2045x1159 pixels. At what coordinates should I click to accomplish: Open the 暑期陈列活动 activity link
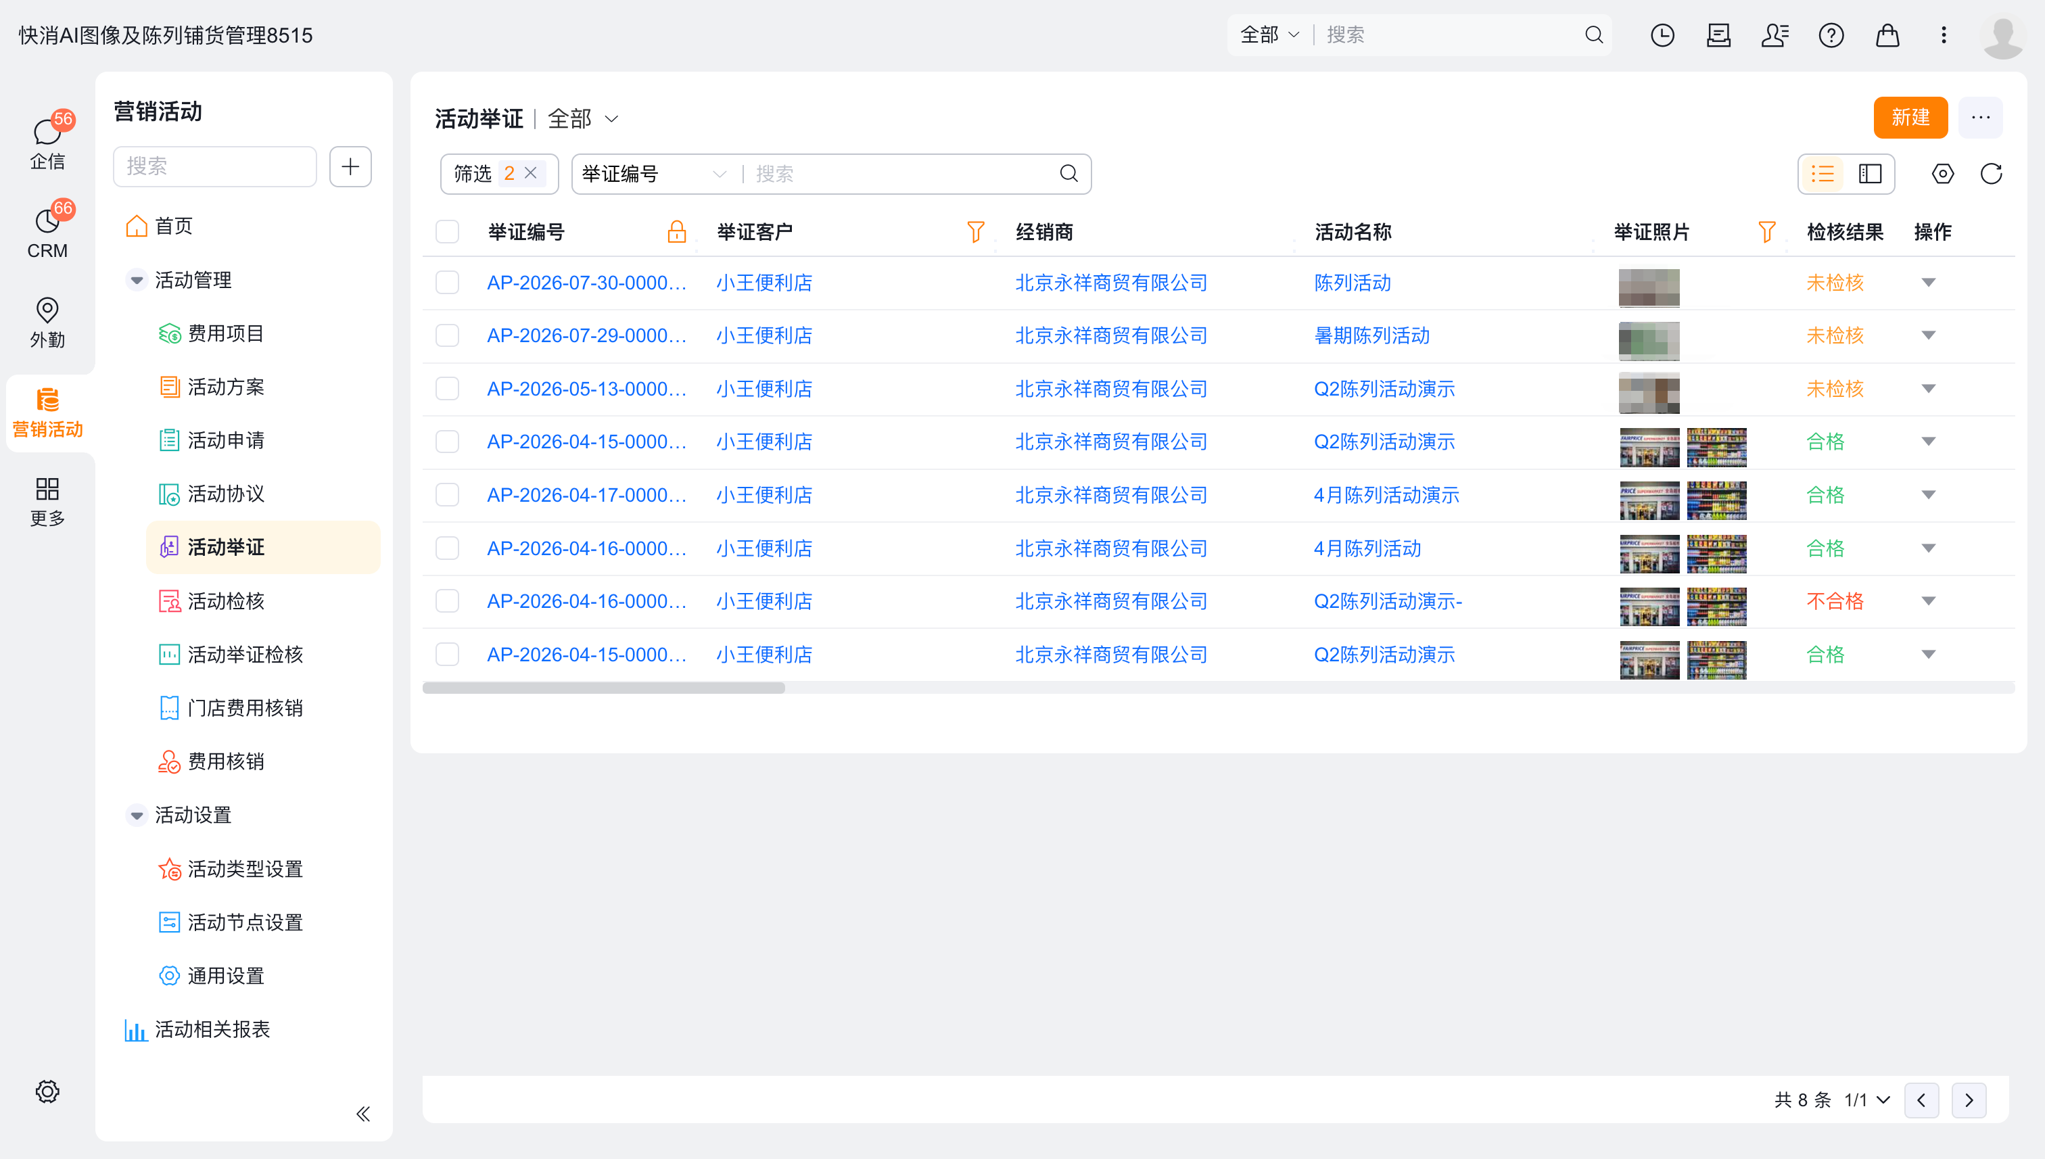pyautogui.click(x=1371, y=335)
